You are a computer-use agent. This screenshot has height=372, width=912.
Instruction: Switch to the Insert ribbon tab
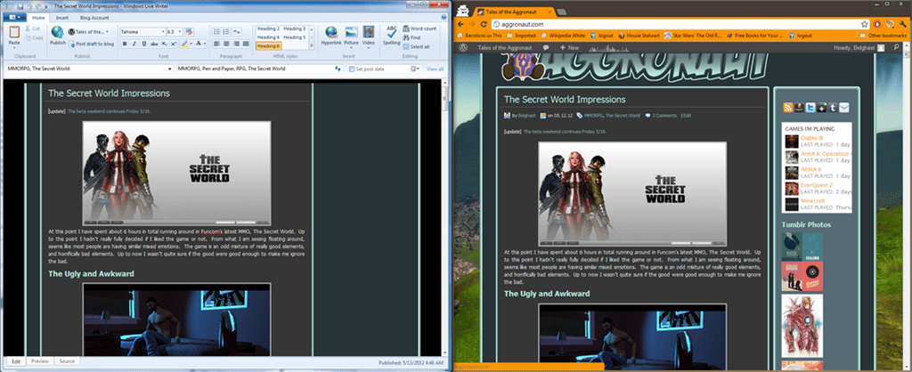coord(61,18)
